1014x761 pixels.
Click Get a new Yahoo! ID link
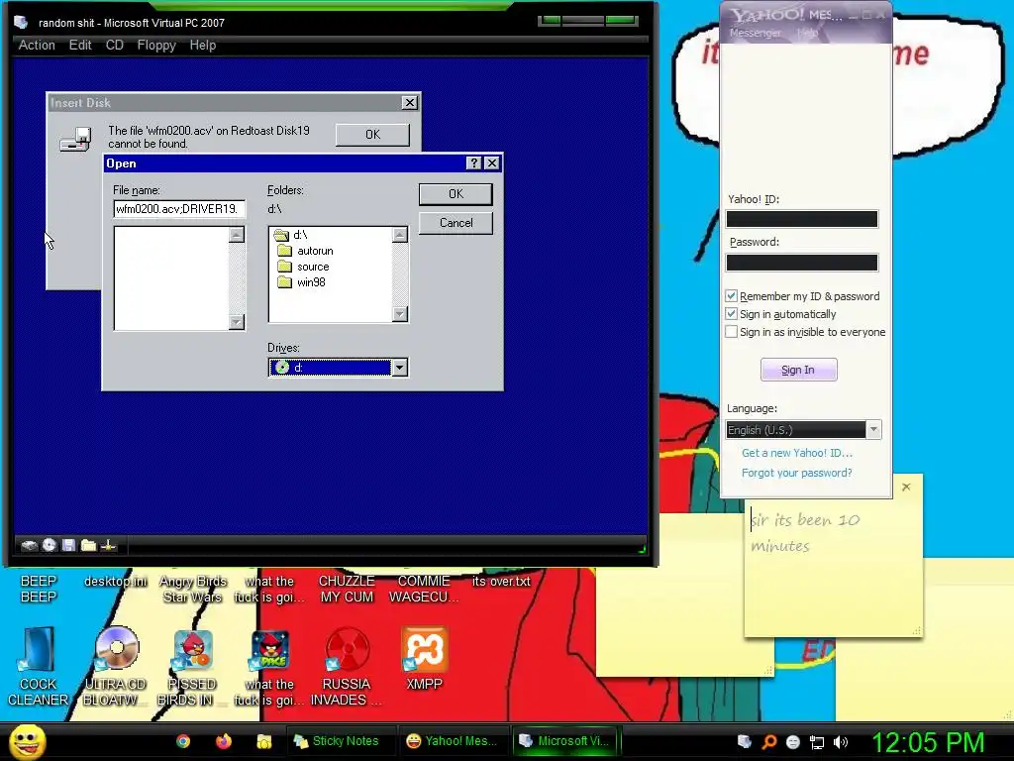tap(797, 453)
